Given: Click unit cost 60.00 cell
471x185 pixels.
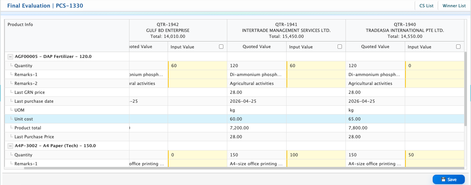Looking at the screenshot, I should [257, 119].
